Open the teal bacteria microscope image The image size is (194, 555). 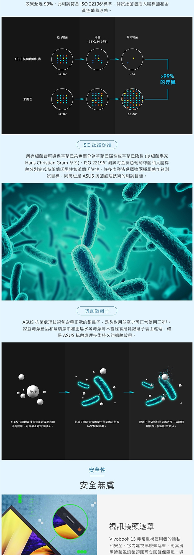[x=97, y=241]
